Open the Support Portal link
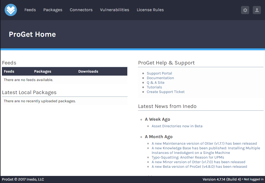 pyautogui.click(x=159, y=73)
